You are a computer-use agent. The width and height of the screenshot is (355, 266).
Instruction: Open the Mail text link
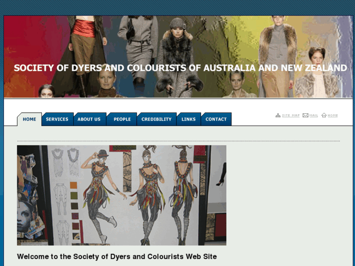313,116
